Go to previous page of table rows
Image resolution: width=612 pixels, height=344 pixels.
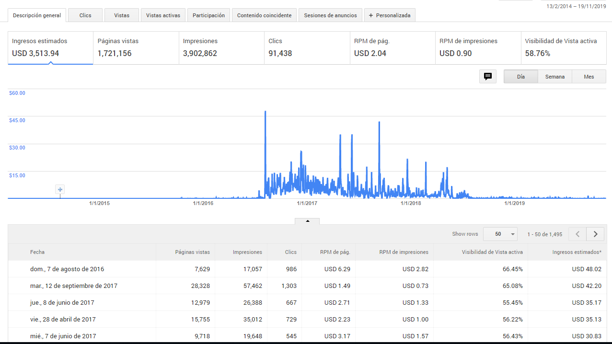click(x=577, y=234)
